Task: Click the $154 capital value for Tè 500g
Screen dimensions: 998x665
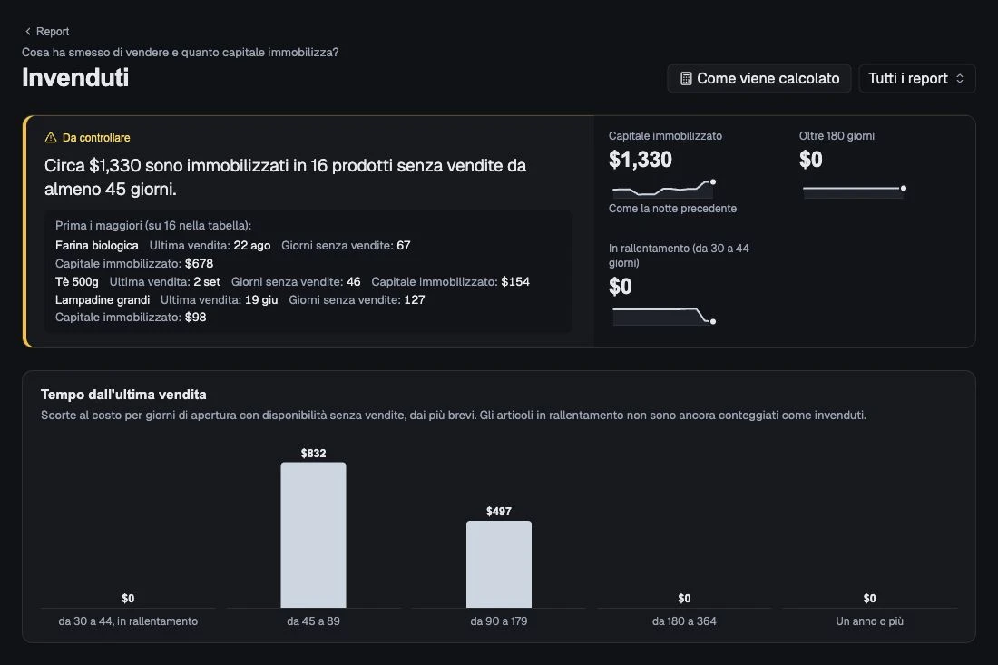Action: pyautogui.click(x=515, y=282)
